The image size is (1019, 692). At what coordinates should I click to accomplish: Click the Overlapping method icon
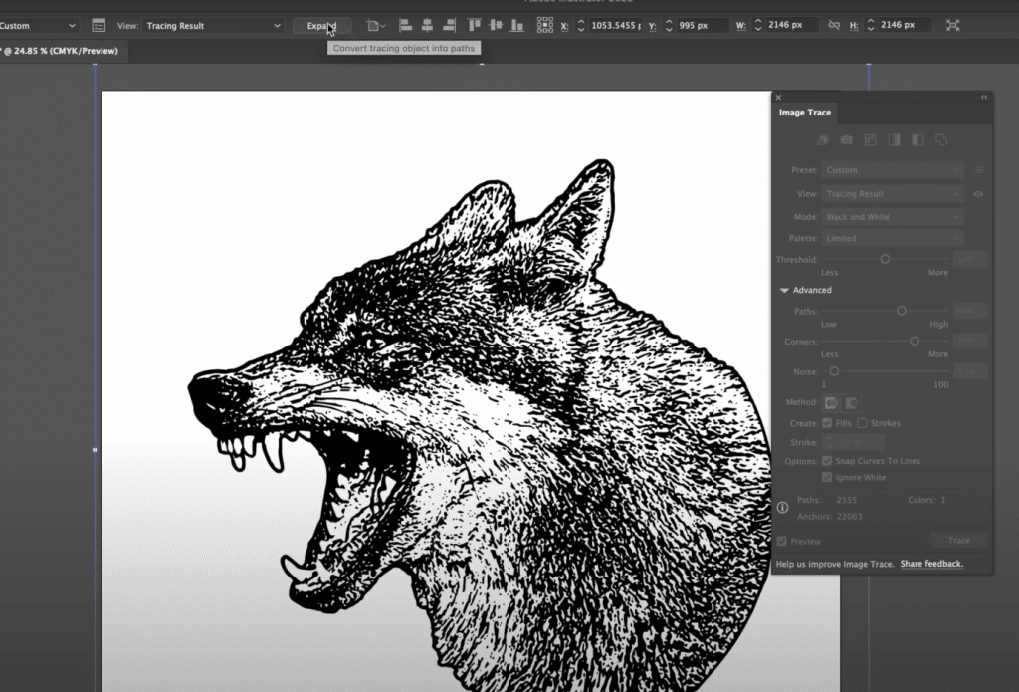pos(851,403)
